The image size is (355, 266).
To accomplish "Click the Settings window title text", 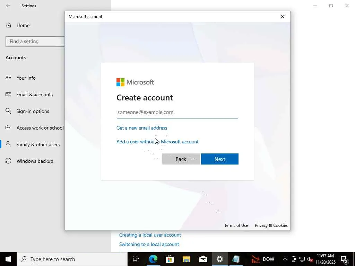I will 29,6.
